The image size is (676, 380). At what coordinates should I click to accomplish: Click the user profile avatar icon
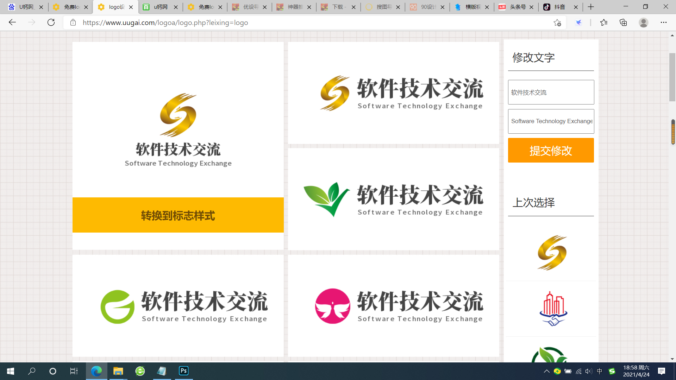coord(643,23)
